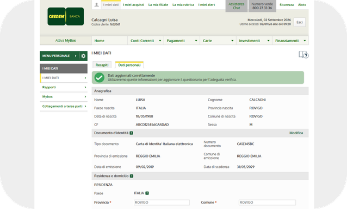Viewport: 347px width, 209px height.
Task: Click the help icon next to ITALIA in Paese
Action: [147, 193]
